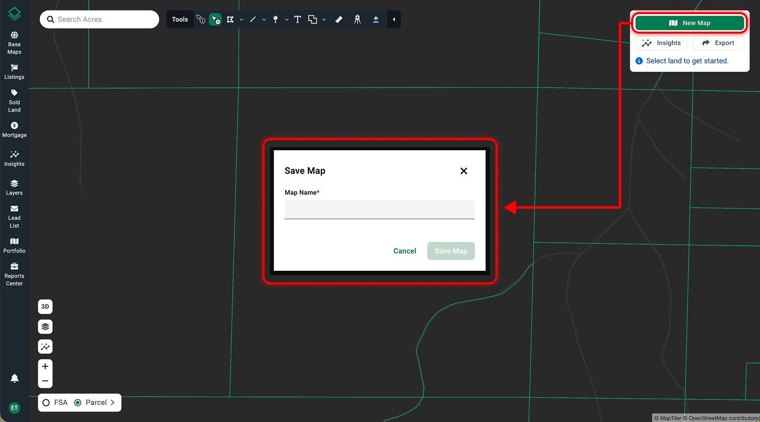Select the FSA radio option
Viewport: 760px width, 422px height.
pos(46,402)
